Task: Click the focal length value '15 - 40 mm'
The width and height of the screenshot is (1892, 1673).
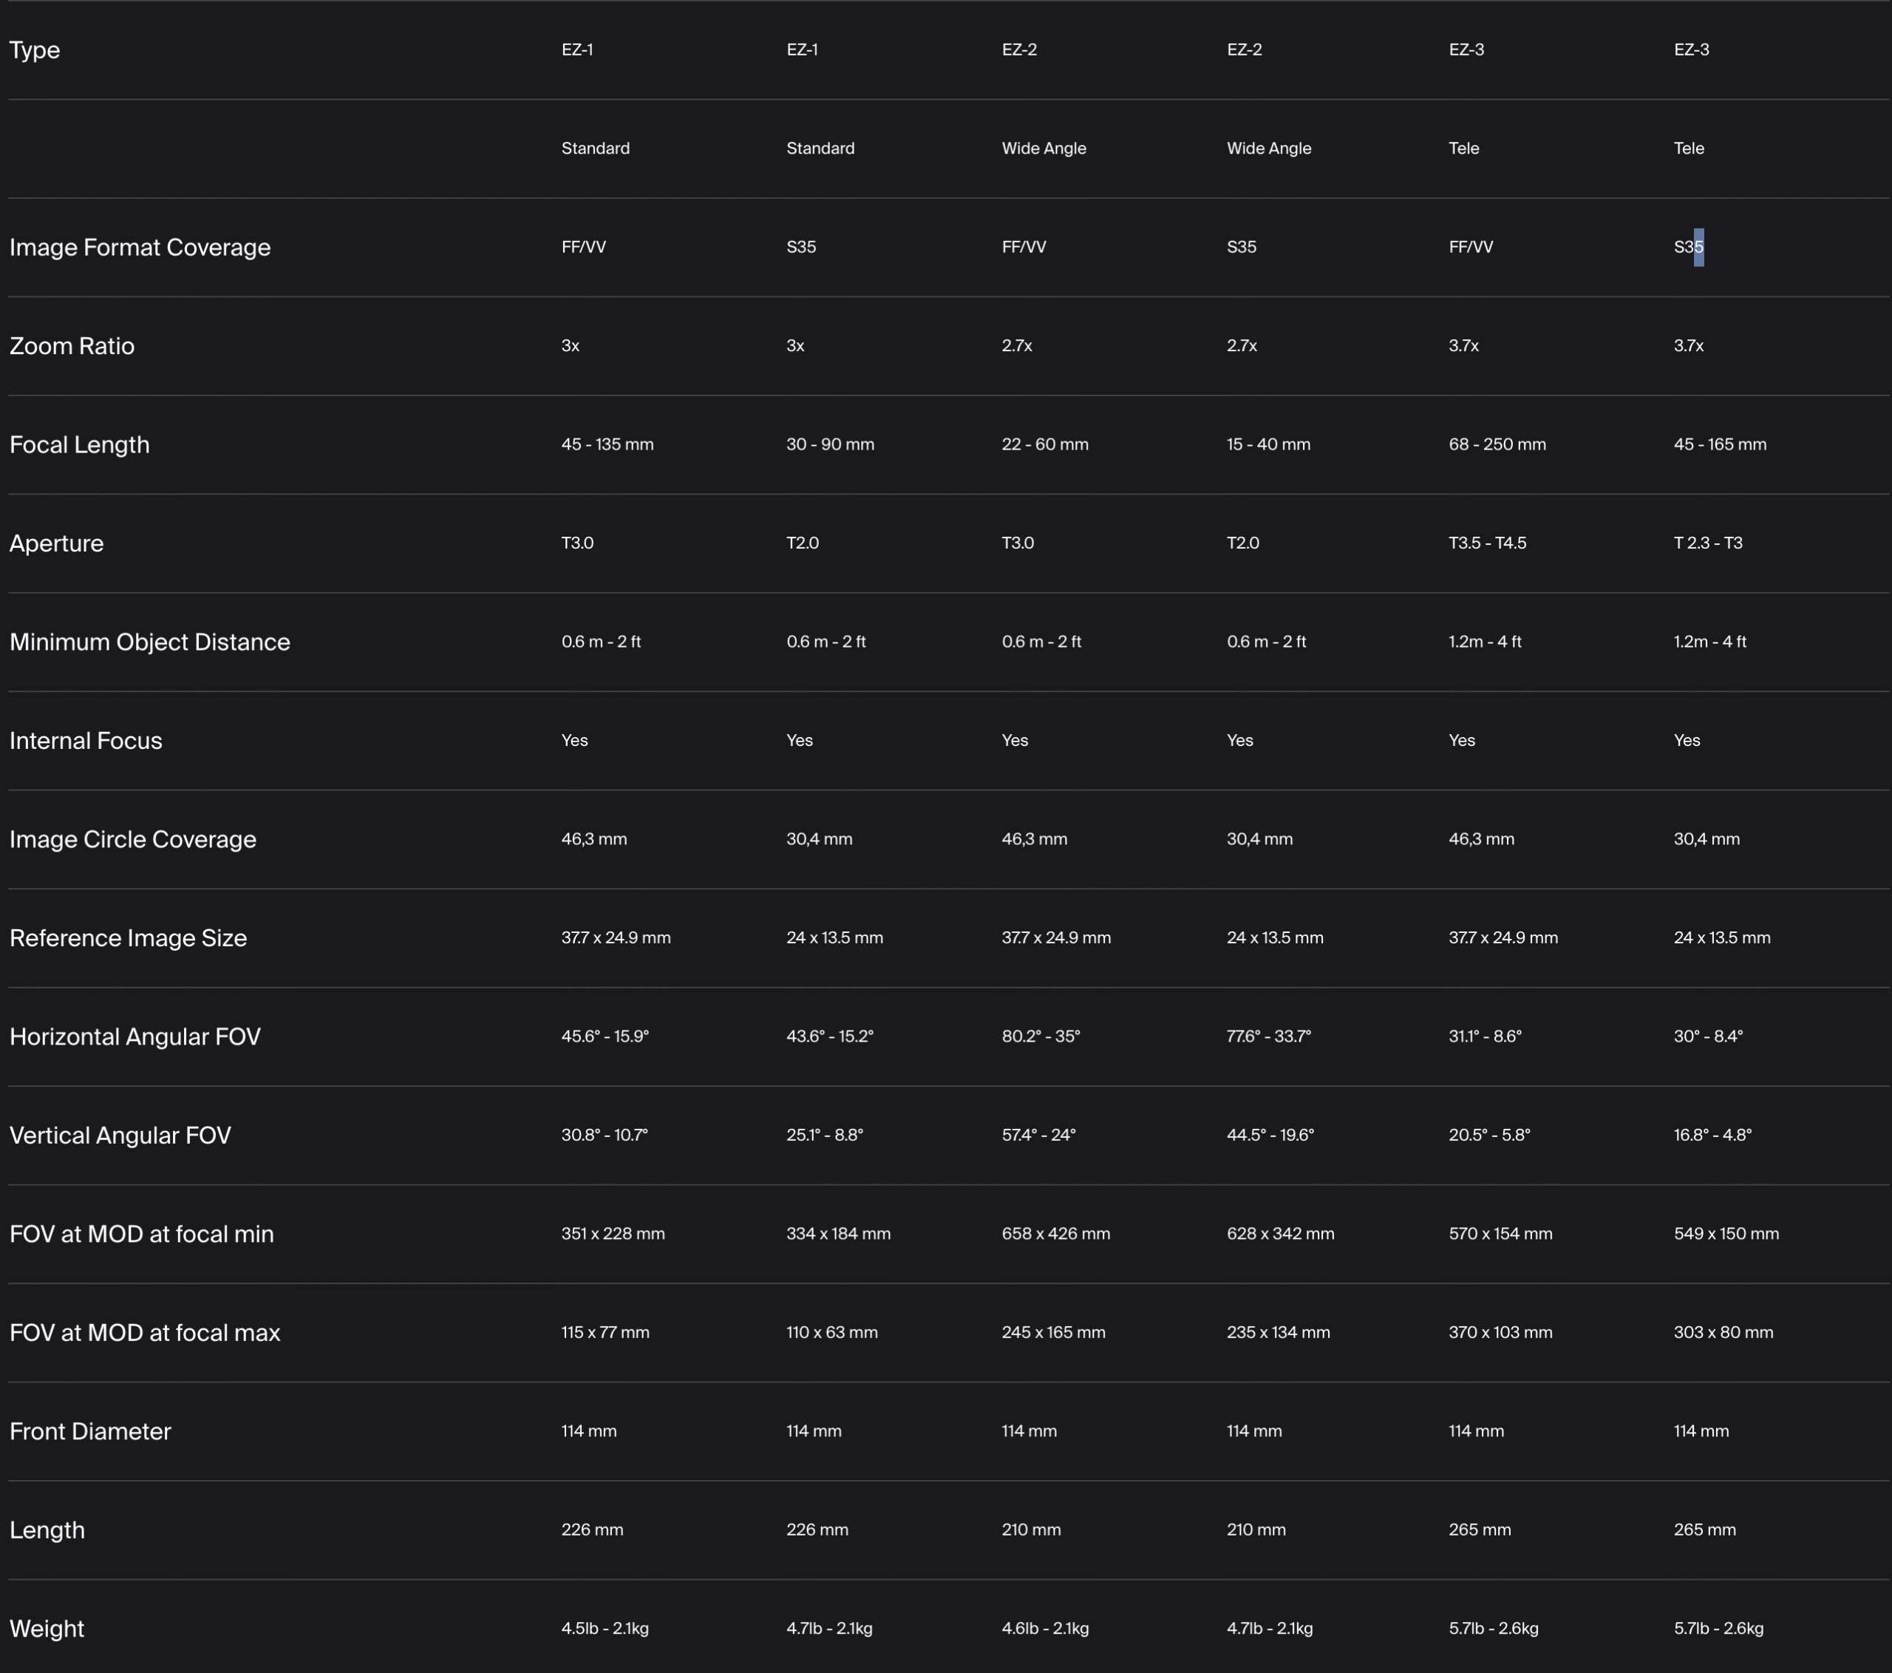Action: point(1268,444)
